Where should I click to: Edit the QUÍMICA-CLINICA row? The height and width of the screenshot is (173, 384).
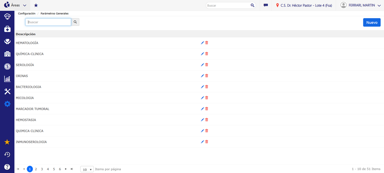pyautogui.click(x=202, y=54)
